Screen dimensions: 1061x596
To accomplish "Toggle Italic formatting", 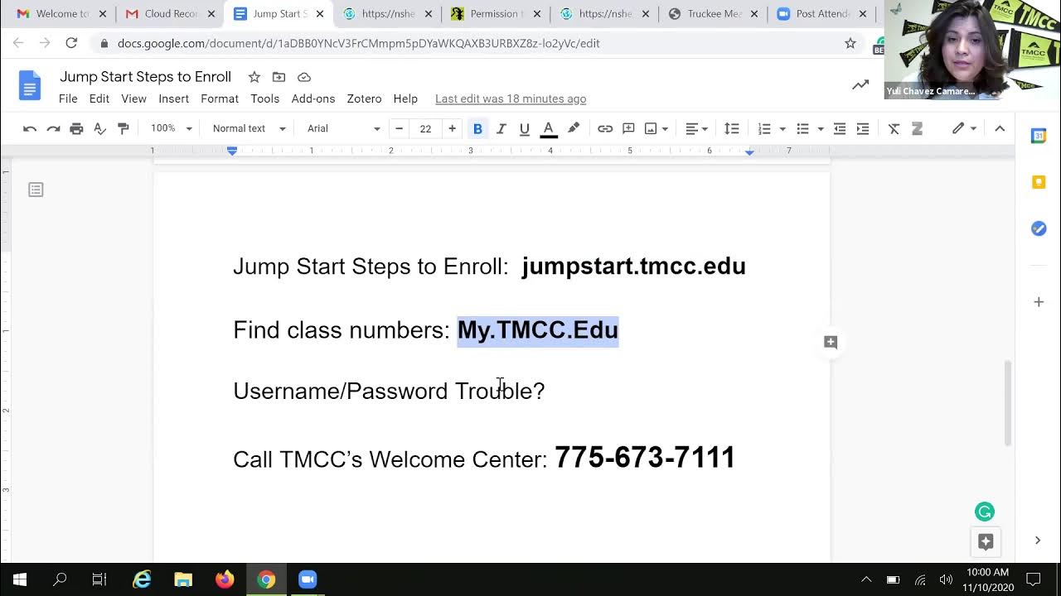I will coord(501,128).
